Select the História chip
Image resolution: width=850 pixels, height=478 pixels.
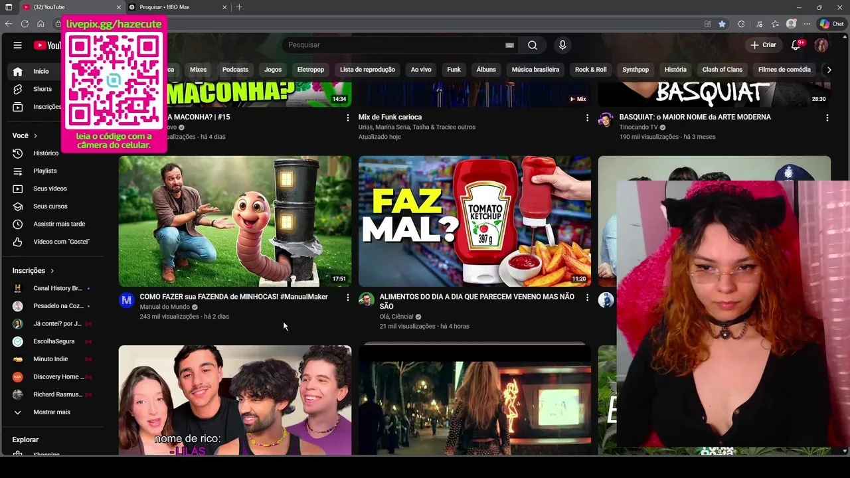675,70
